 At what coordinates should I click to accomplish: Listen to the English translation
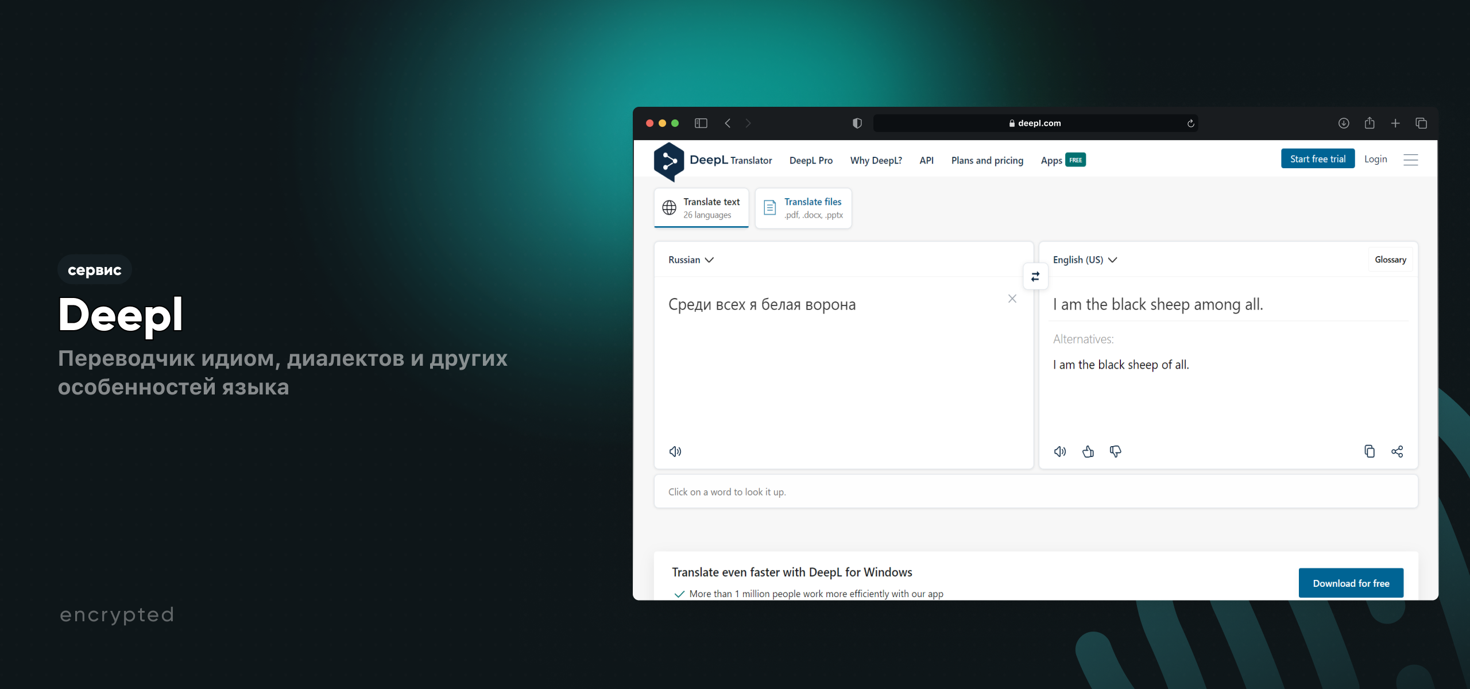[x=1060, y=451]
